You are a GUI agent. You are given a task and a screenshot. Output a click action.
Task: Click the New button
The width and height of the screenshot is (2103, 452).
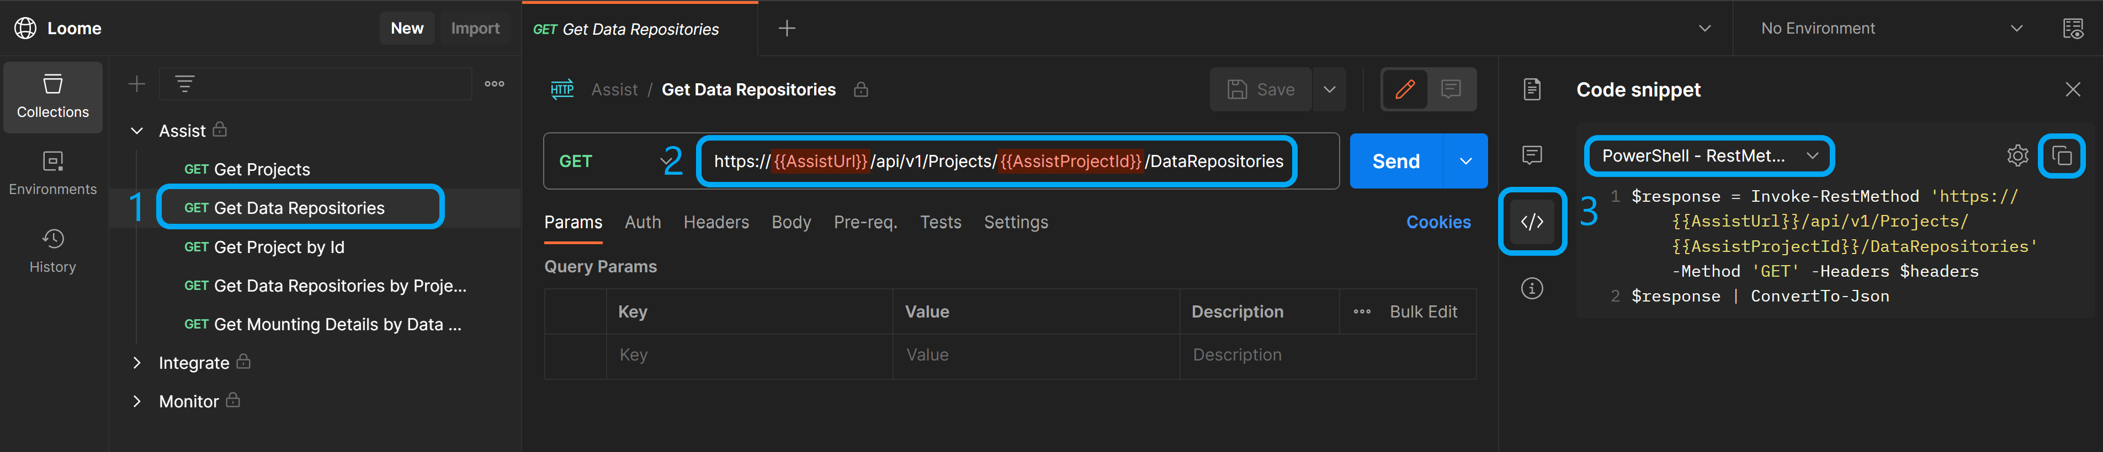tap(407, 29)
